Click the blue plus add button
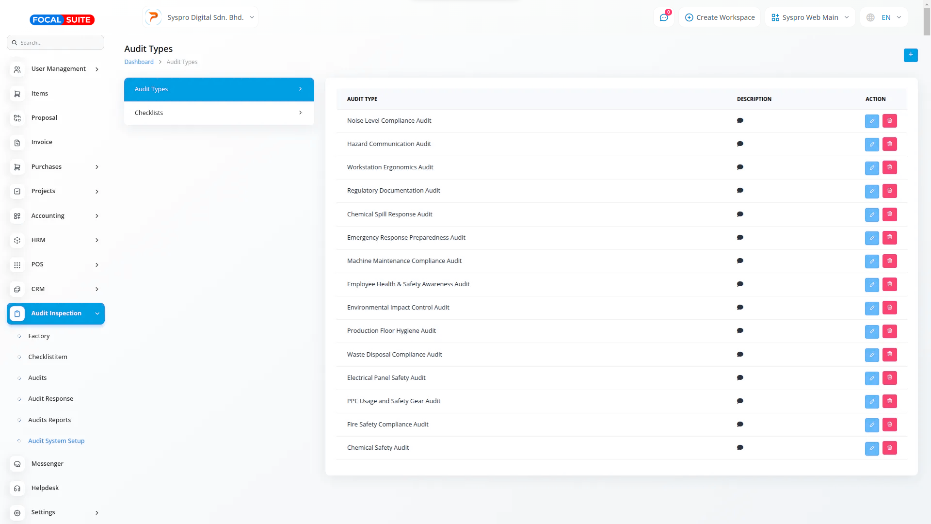 [x=910, y=55]
